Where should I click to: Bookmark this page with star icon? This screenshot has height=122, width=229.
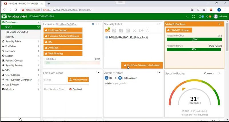[x=204, y=10]
